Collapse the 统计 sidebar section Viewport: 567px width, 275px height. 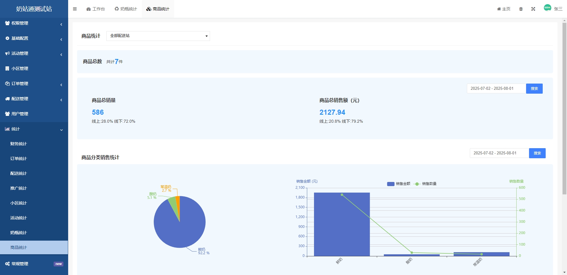[34, 129]
